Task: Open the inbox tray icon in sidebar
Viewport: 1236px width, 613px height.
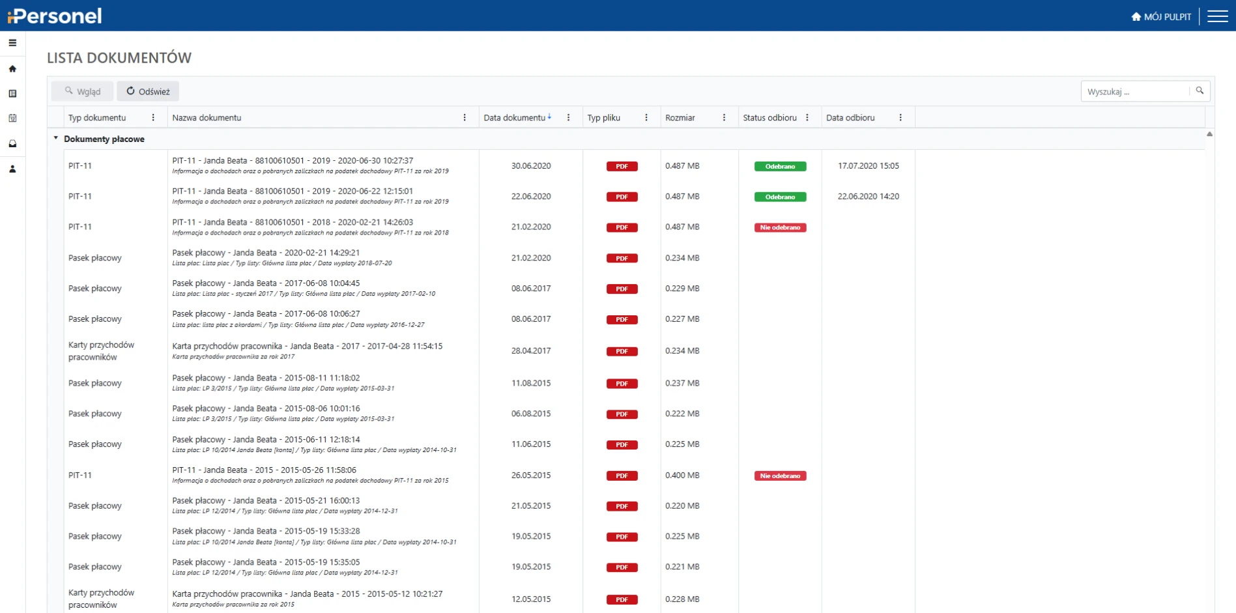Action: (12, 144)
